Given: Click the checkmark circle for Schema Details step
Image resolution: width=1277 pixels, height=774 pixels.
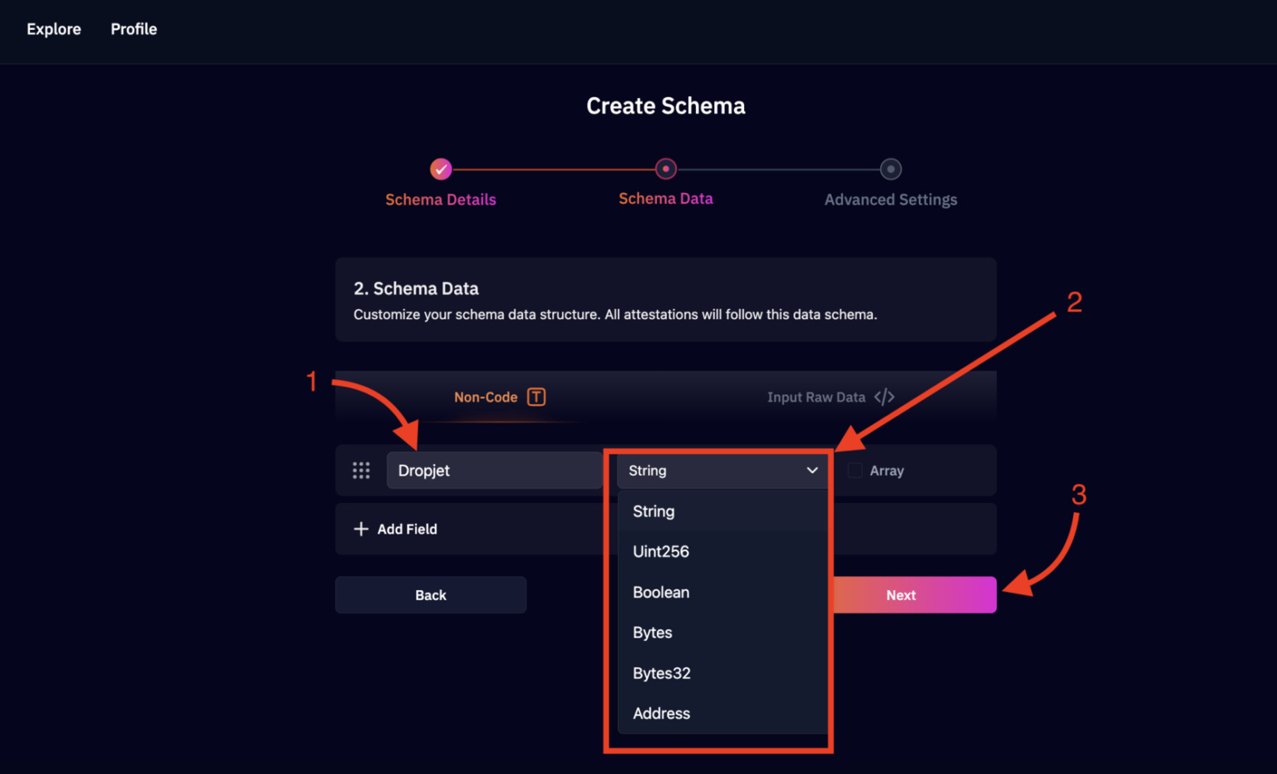Looking at the screenshot, I should click(441, 169).
